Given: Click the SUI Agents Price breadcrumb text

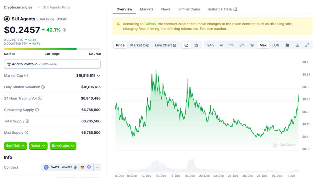Looking at the screenshot, I should 57,8.
